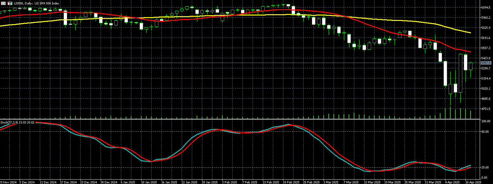Click the 100.00 Stochastic scale label
The width and height of the screenshot is (493, 184).
coord(485,121)
